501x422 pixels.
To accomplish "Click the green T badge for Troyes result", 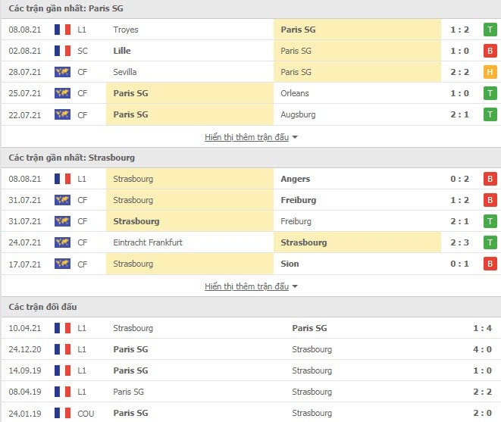I will pyautogui.click(x=490, y=30).
